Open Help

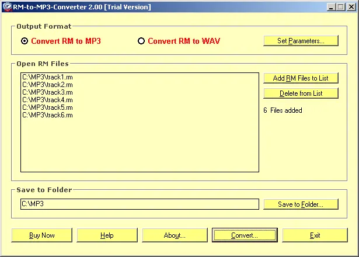[107, 235]
